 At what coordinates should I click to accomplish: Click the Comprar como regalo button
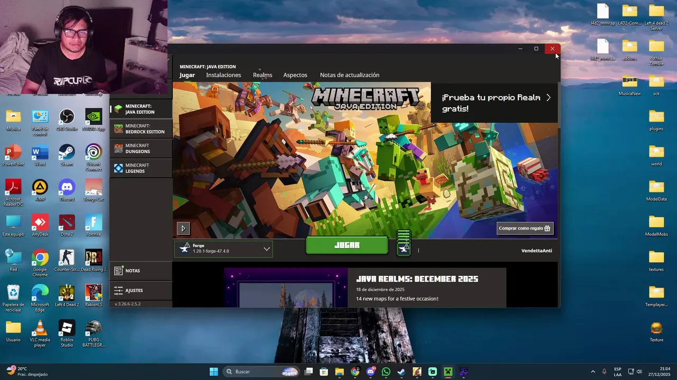525,228
